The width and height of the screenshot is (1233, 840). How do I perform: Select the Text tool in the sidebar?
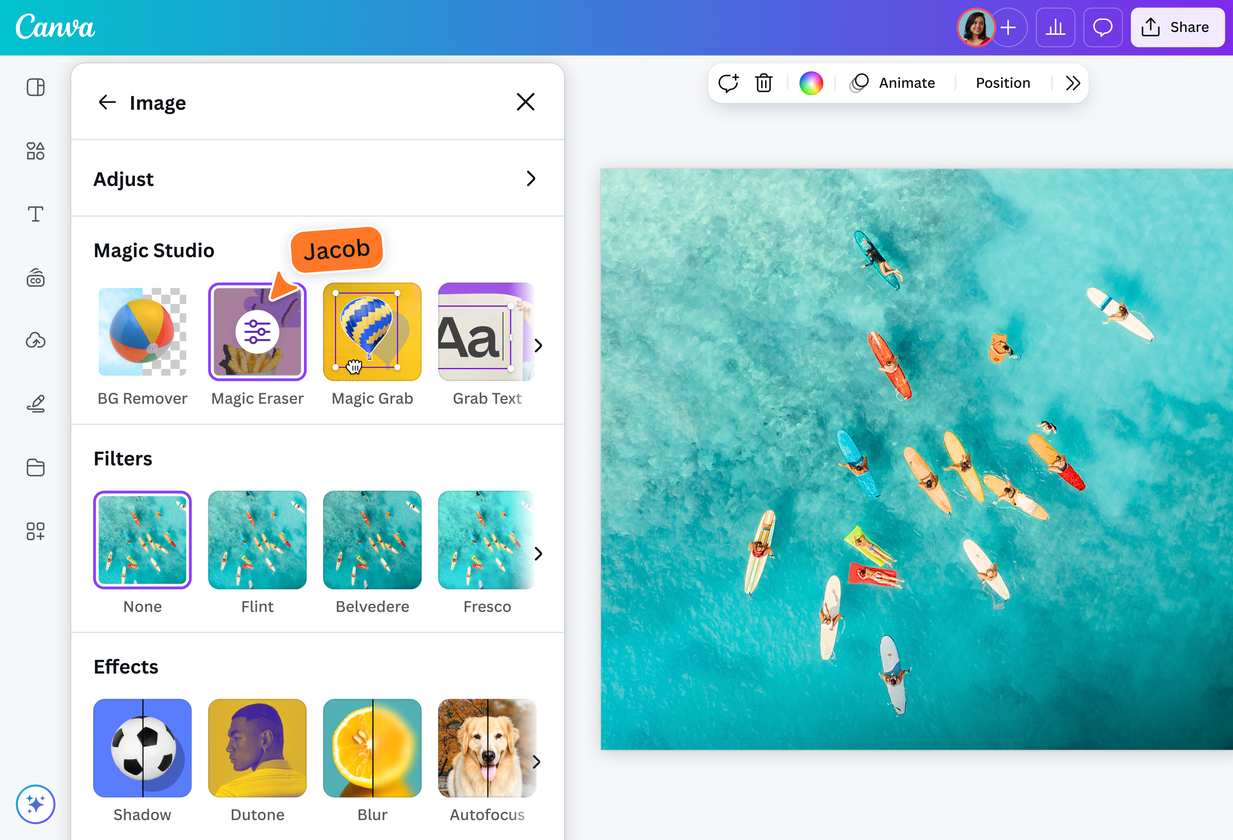[x=36, y=215]
